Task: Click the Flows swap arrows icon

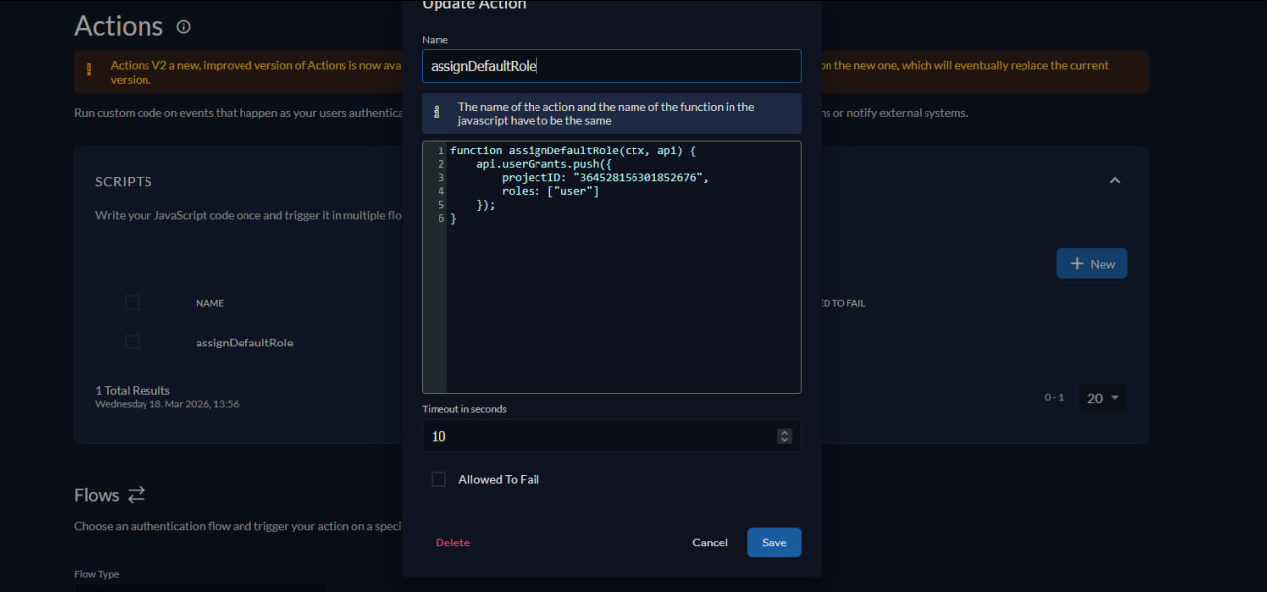Action: [136, 494]
